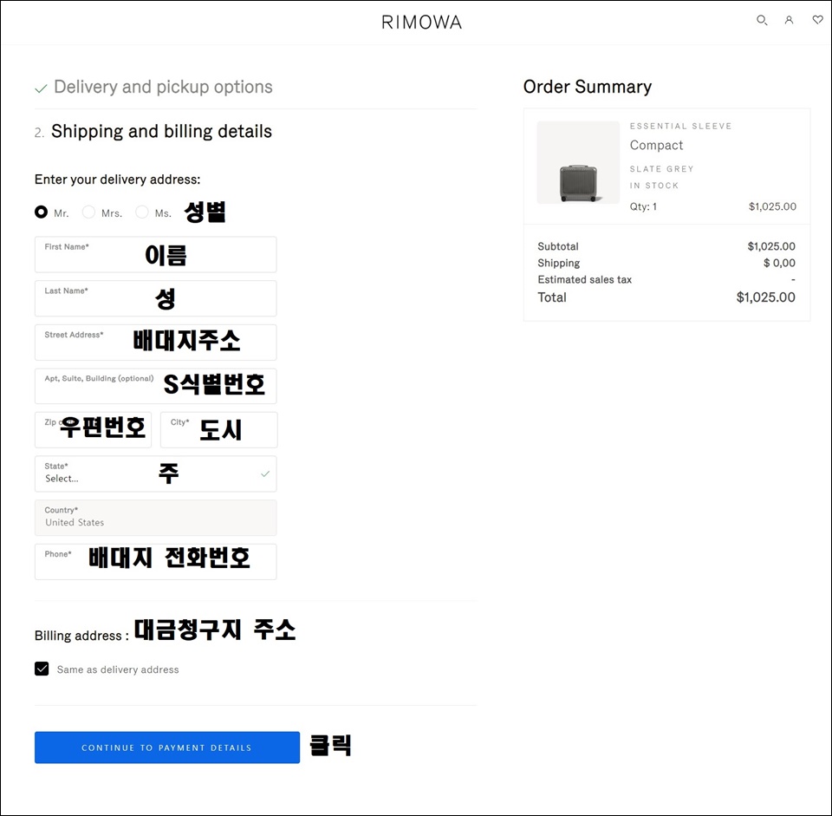Screen dimensions: 832x816
Task: Open the State dropdown
Action: (x=155, y=473)
